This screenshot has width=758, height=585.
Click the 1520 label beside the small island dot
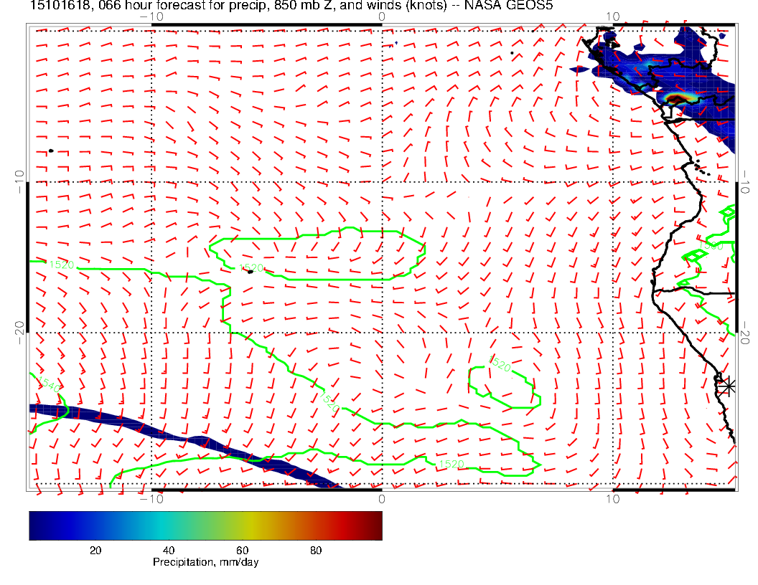(x=252, y=268)
